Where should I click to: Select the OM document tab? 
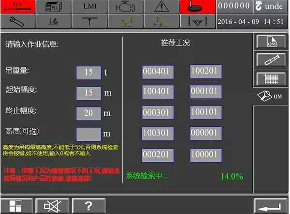270,42
